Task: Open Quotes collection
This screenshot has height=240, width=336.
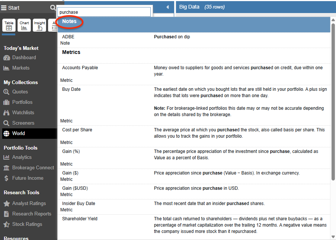Action: coord(20,92)
